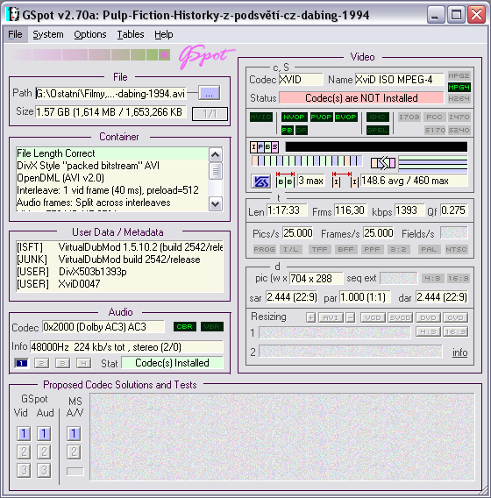Viewport: 491px width, 498px height.
Task: Click the S170 indicator
Action: tap(435, 130)
